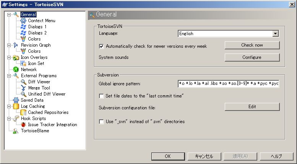
Task: Click the Dialogs 1 window icon
Action: pos(23,27)
